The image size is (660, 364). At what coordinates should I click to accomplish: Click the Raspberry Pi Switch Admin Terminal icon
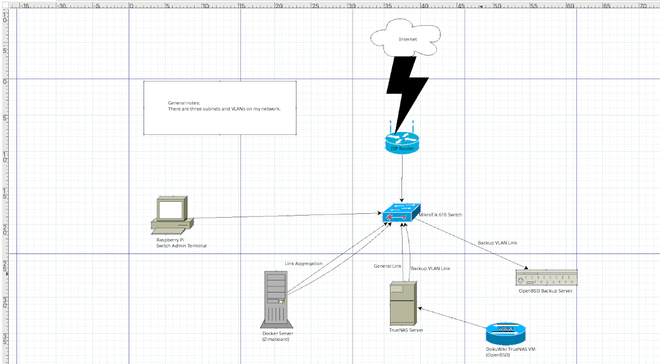click(172, 212)
